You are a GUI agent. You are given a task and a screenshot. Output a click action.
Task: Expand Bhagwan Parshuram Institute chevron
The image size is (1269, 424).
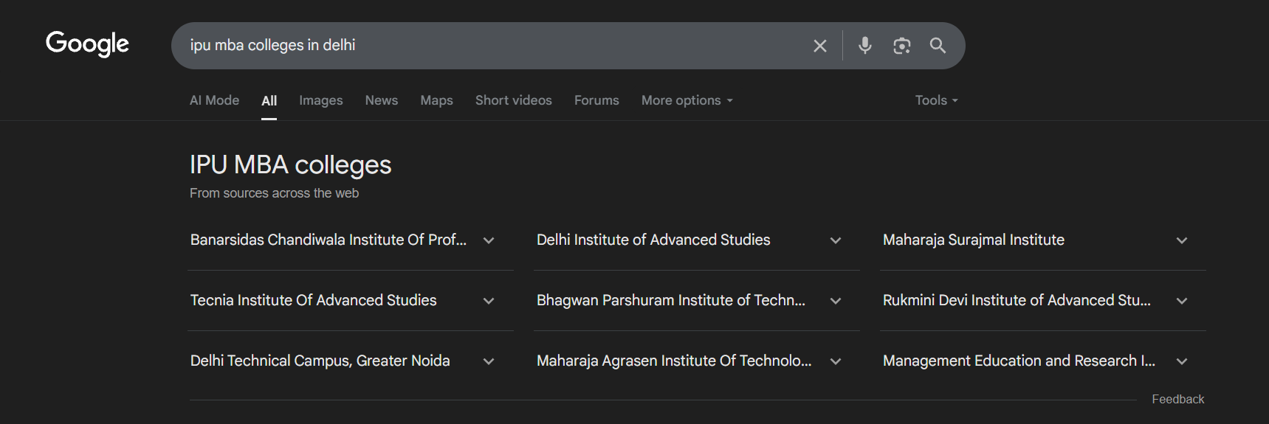[836, 301]
